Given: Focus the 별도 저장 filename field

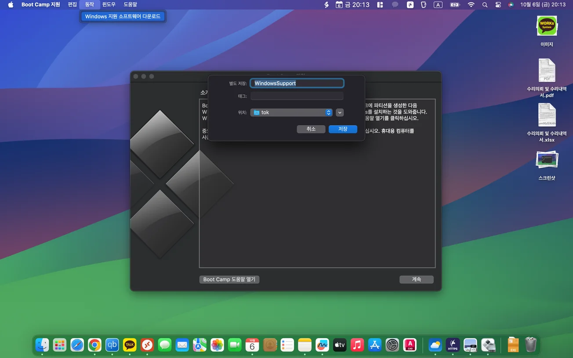Looking at the screenshot, I should (297, 83).
